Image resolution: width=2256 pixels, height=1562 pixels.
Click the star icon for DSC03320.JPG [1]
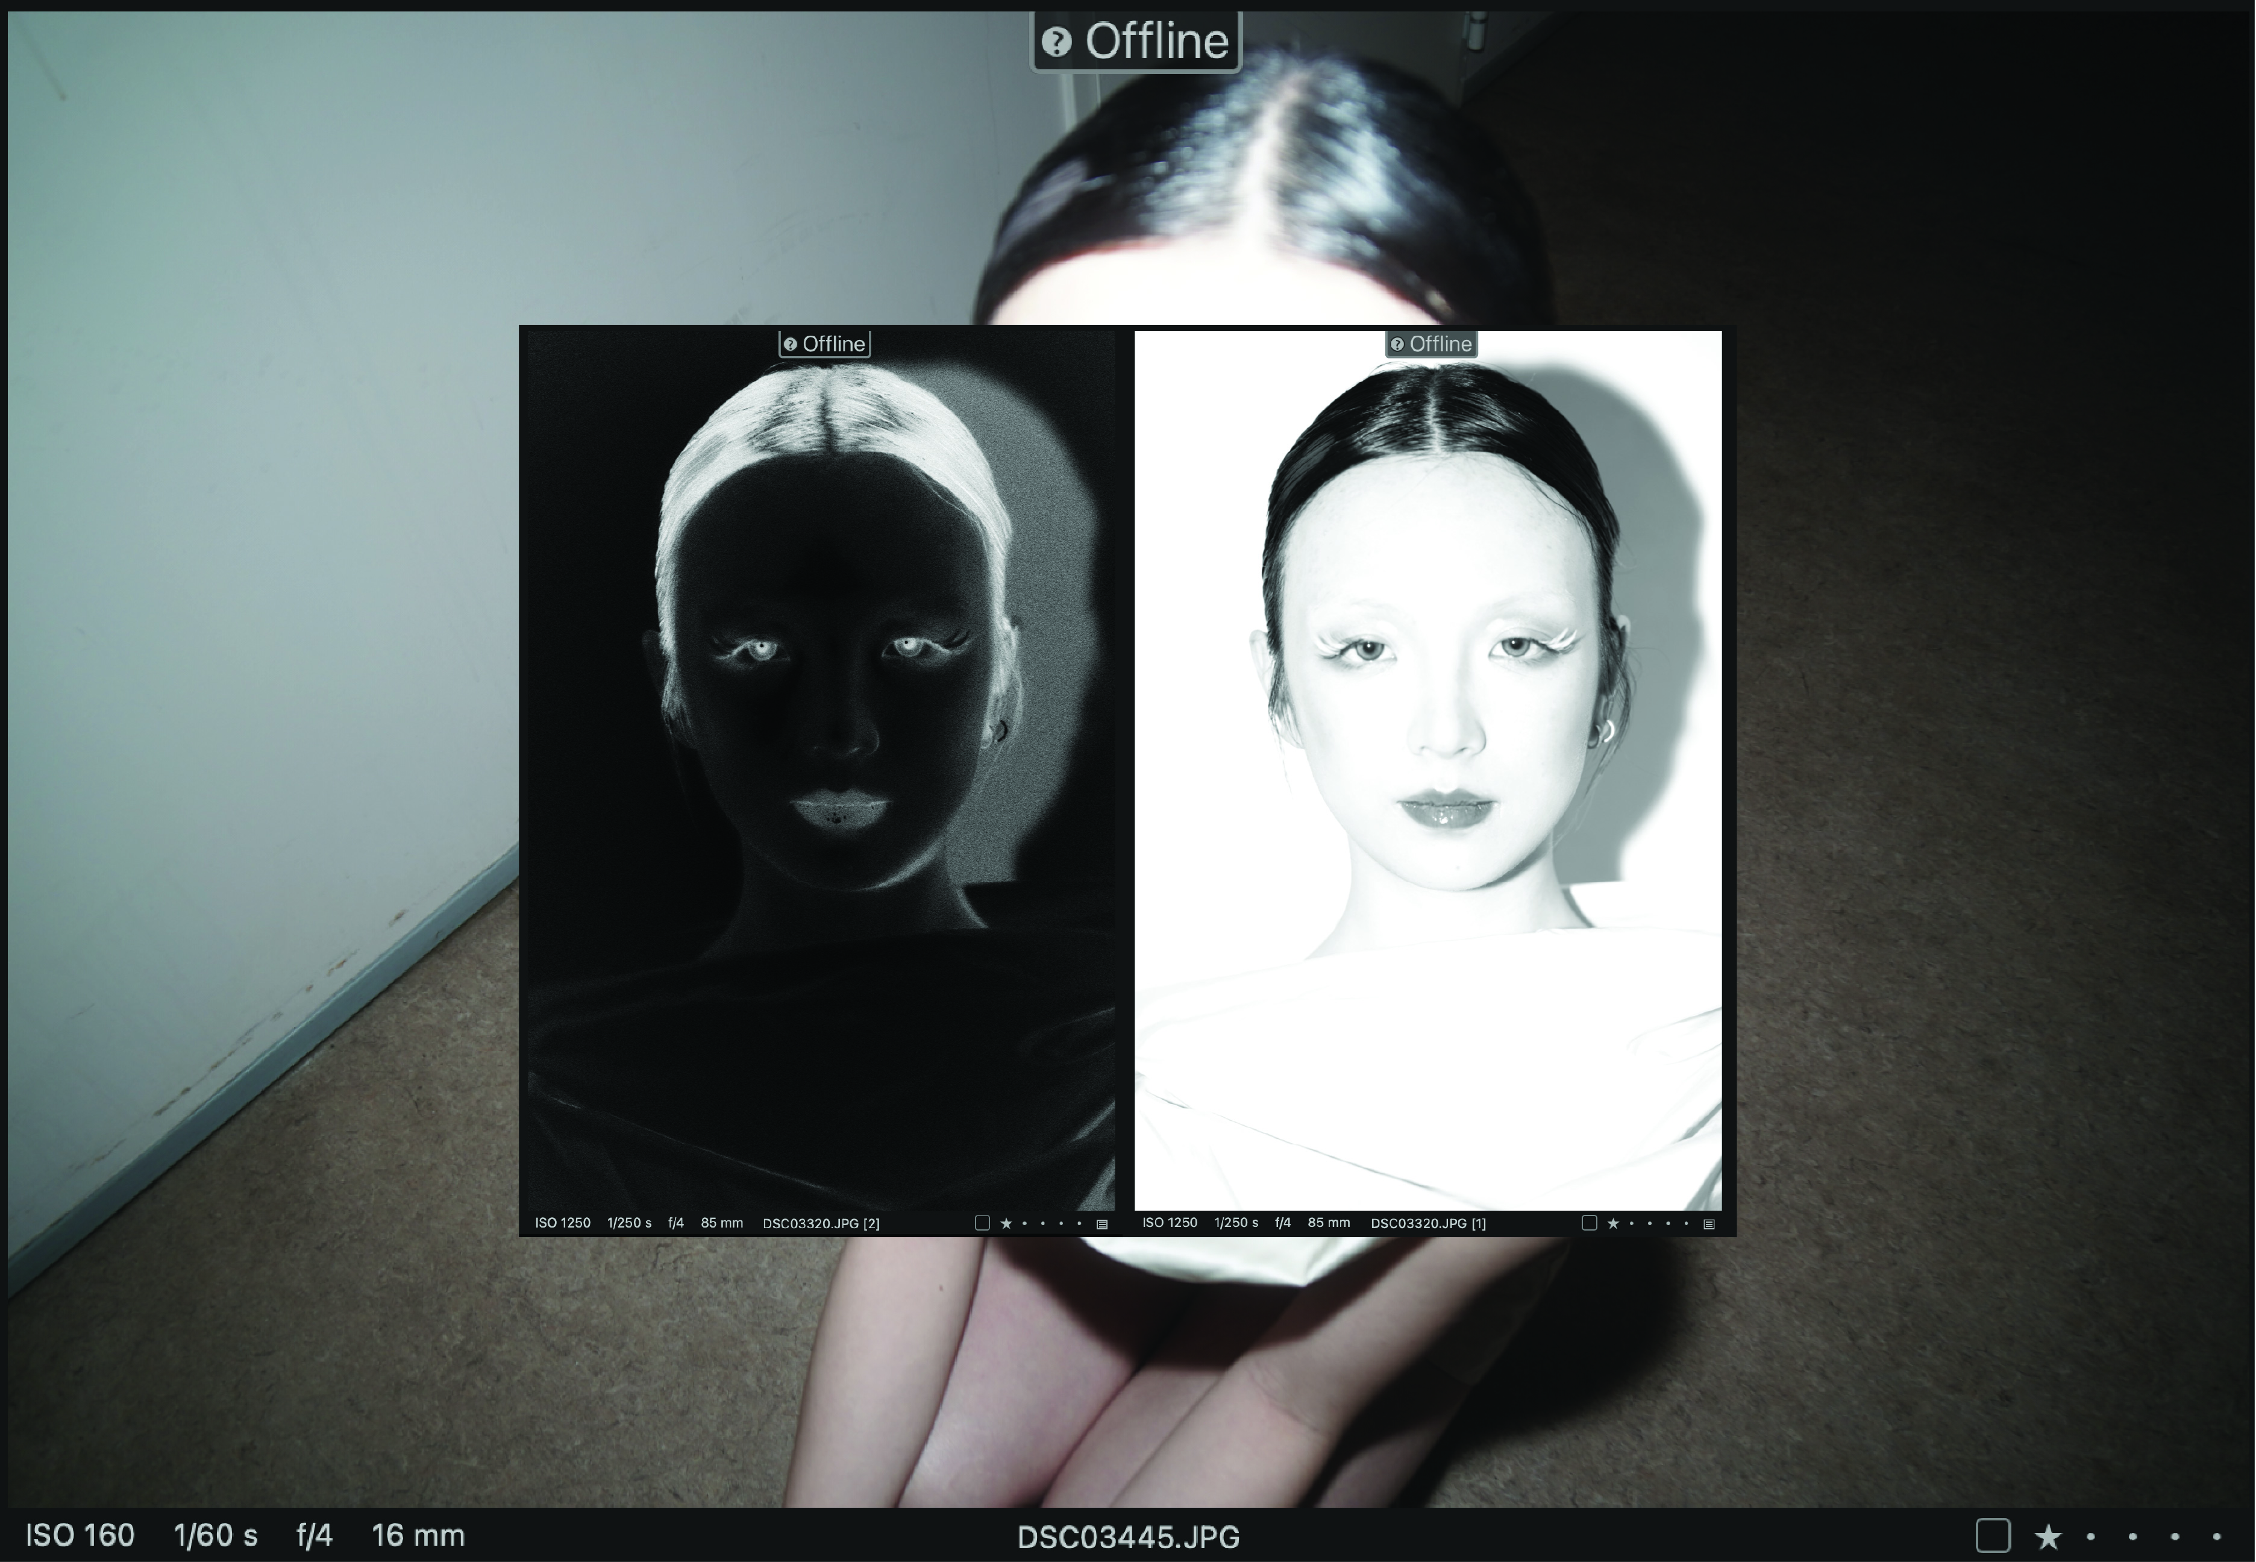1613,1223
